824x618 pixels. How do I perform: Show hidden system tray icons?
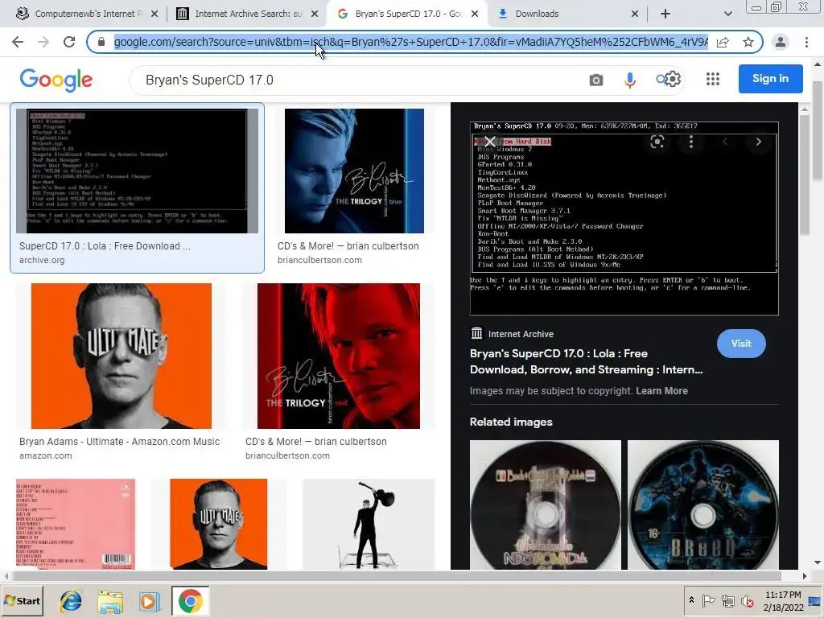(691, 600)
